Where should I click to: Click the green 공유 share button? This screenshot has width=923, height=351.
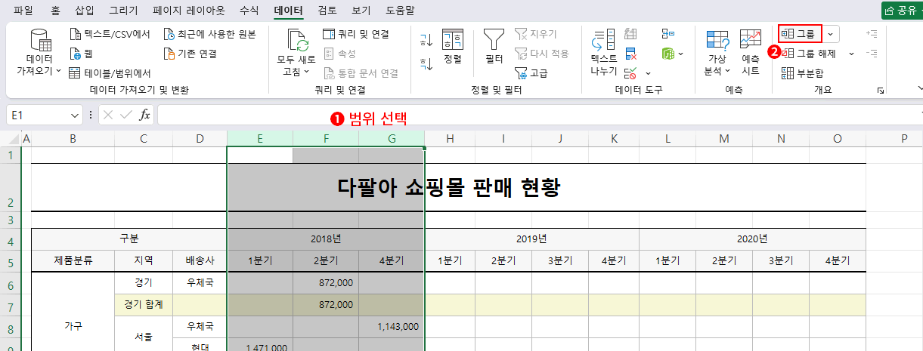(902, 11)
